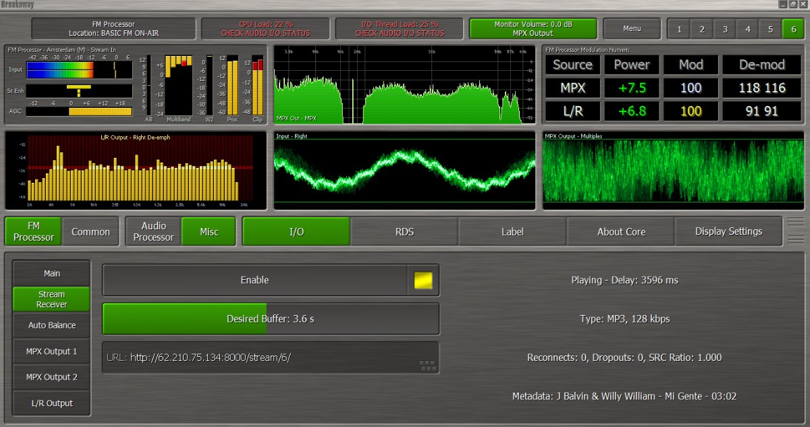The width and height of the screenshot is (810, 427).
Task: Click the lower grip lines beside Display Settings
Action: [x=796, y=239]
